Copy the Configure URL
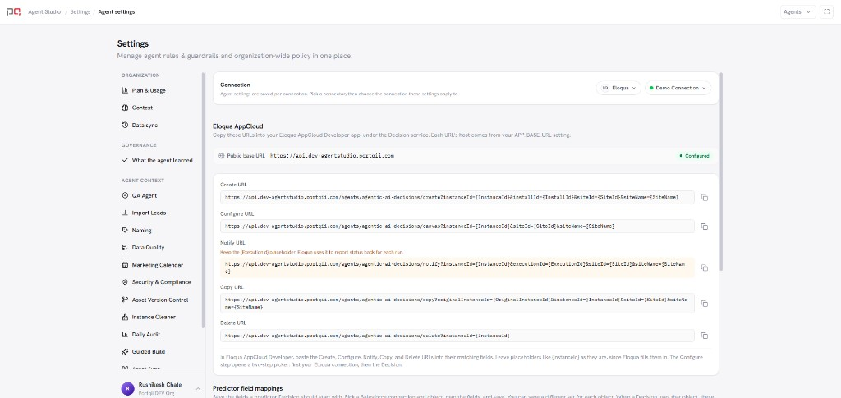 705,226
